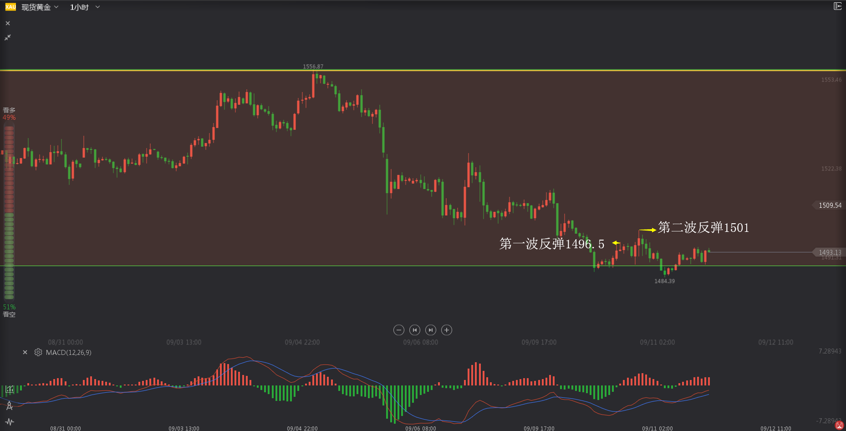Click the waveform icon at bottom left
846x431 pixels.
(10, 422)
